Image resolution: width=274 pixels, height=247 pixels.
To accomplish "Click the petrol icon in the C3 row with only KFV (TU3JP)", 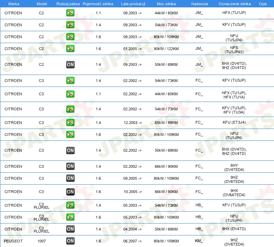I will [70, 81].
